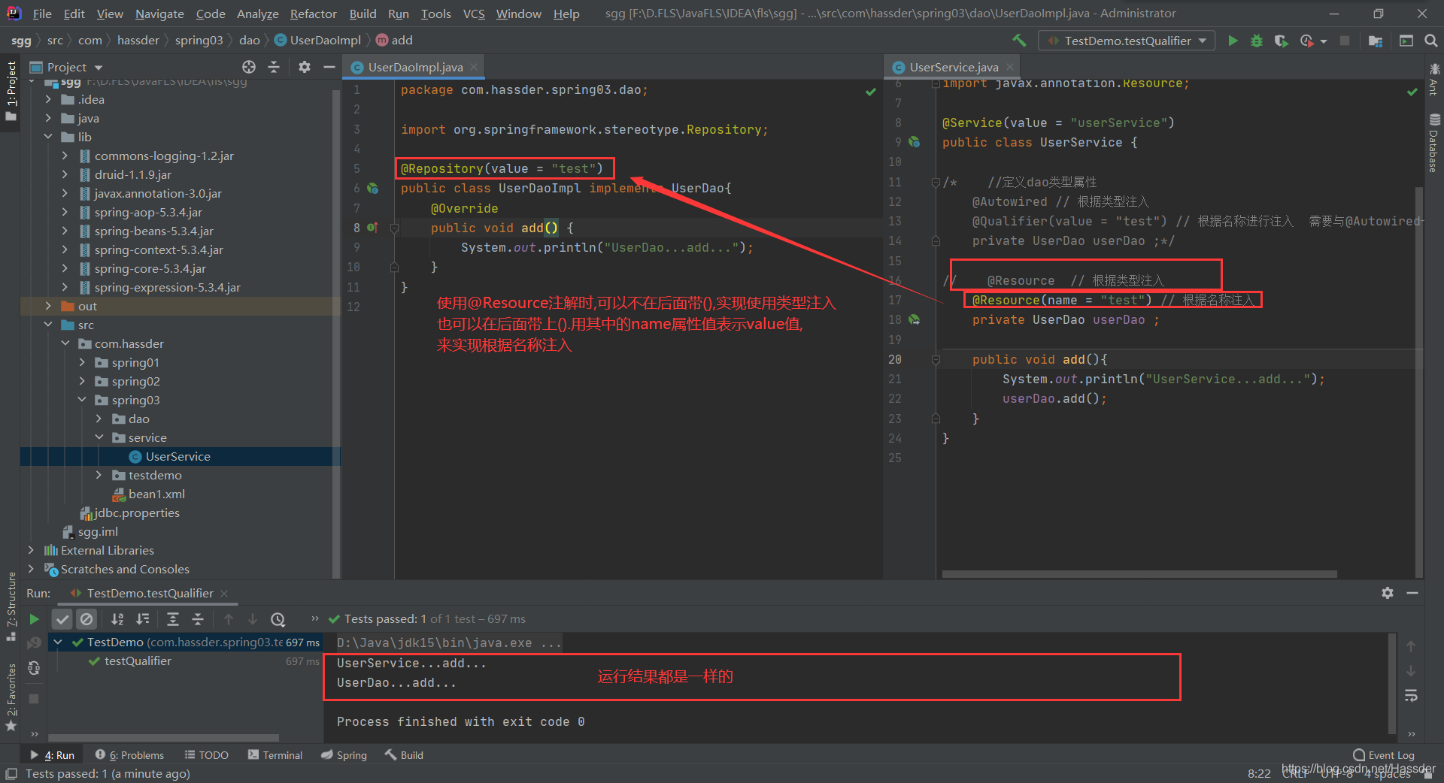
Task: Expand the spring01 package
Action: point(82,362)
